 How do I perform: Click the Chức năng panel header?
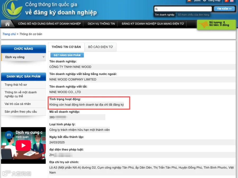24,49
